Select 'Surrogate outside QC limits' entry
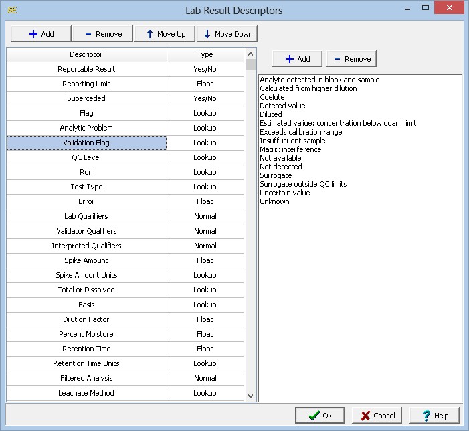The image size is (469, 431). pyautogui.click(x=303, y=184)
